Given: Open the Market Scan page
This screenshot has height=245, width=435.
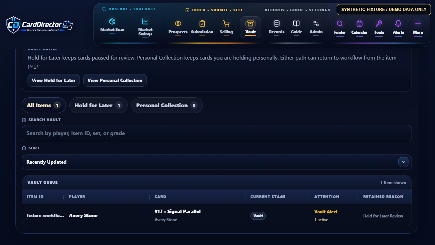Looking at the screenshot, I should (x=112, y=26).
